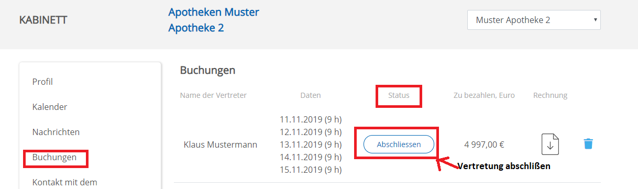Open the Muster Apotheke 2 dropdown
Viewport: 638px width, 189px height.
[534, 20]
